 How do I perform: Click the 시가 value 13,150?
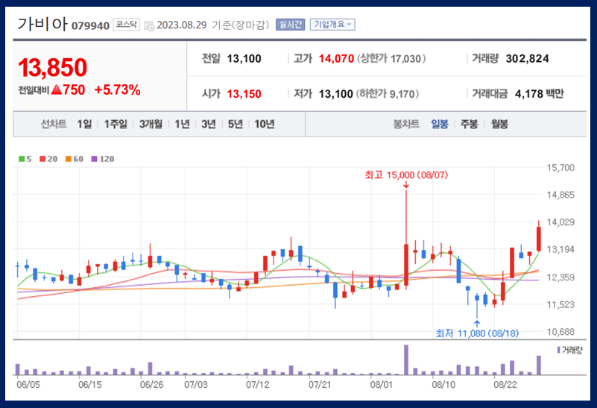coord(244,94)
